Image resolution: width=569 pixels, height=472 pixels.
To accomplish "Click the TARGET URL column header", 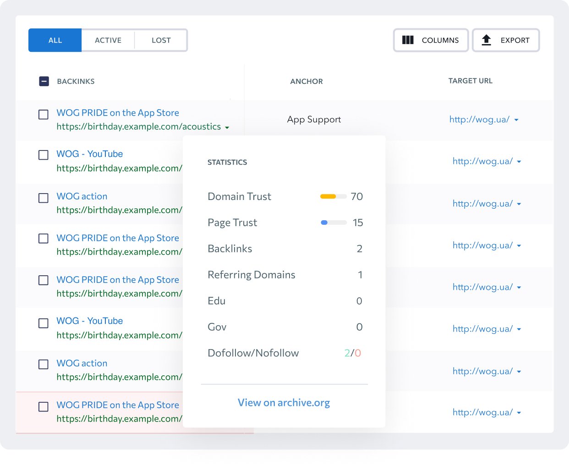I will click(x=471, y=81).
